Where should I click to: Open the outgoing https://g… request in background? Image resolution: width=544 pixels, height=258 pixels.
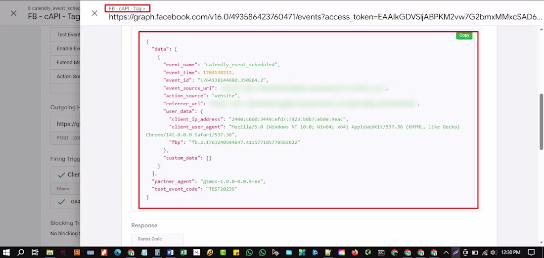(x=66, y=124)
